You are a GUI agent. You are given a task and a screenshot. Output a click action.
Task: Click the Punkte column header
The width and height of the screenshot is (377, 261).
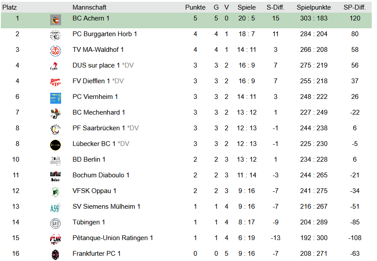click(x=195, y=7)
